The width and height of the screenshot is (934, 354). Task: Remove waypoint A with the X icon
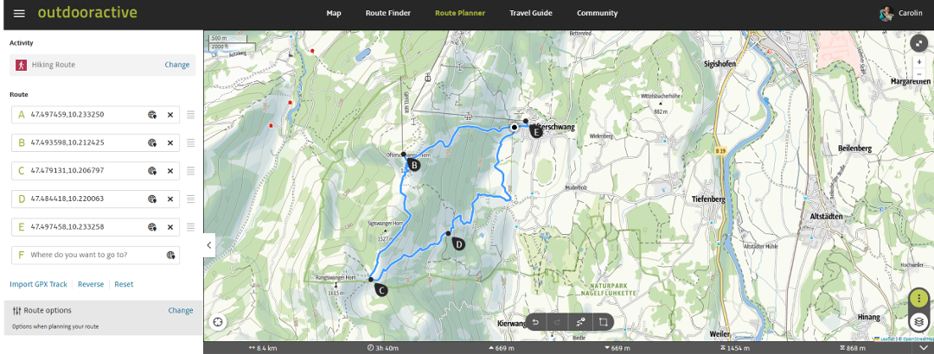170,115
